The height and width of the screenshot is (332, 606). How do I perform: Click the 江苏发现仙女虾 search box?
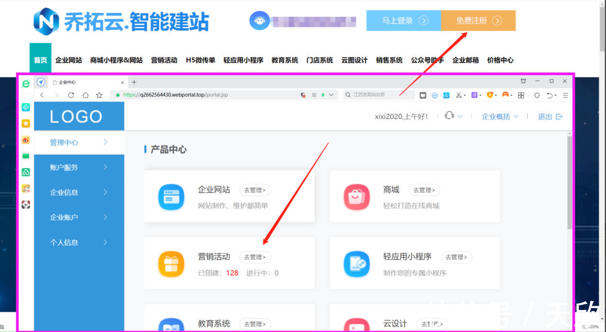379,95
